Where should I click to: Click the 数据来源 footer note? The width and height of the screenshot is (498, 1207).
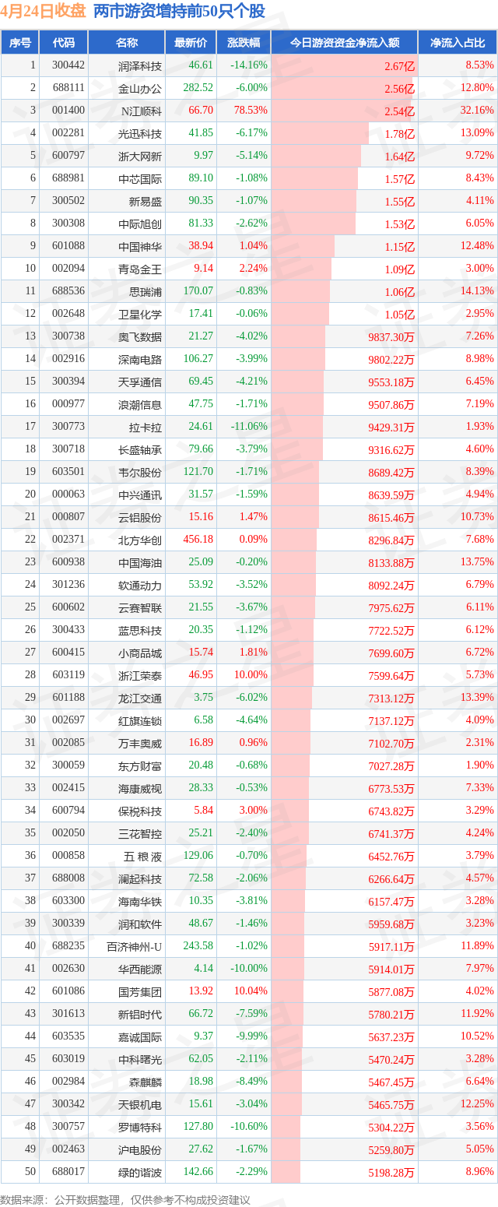125,1200
